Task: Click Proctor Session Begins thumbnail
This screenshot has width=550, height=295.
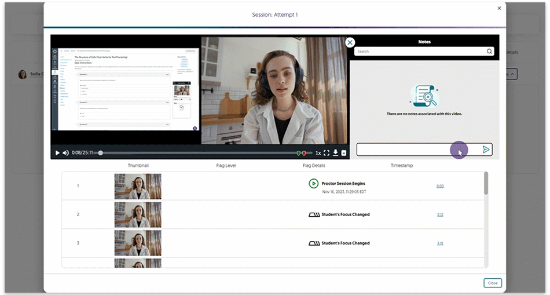Action: click(138, 186)
